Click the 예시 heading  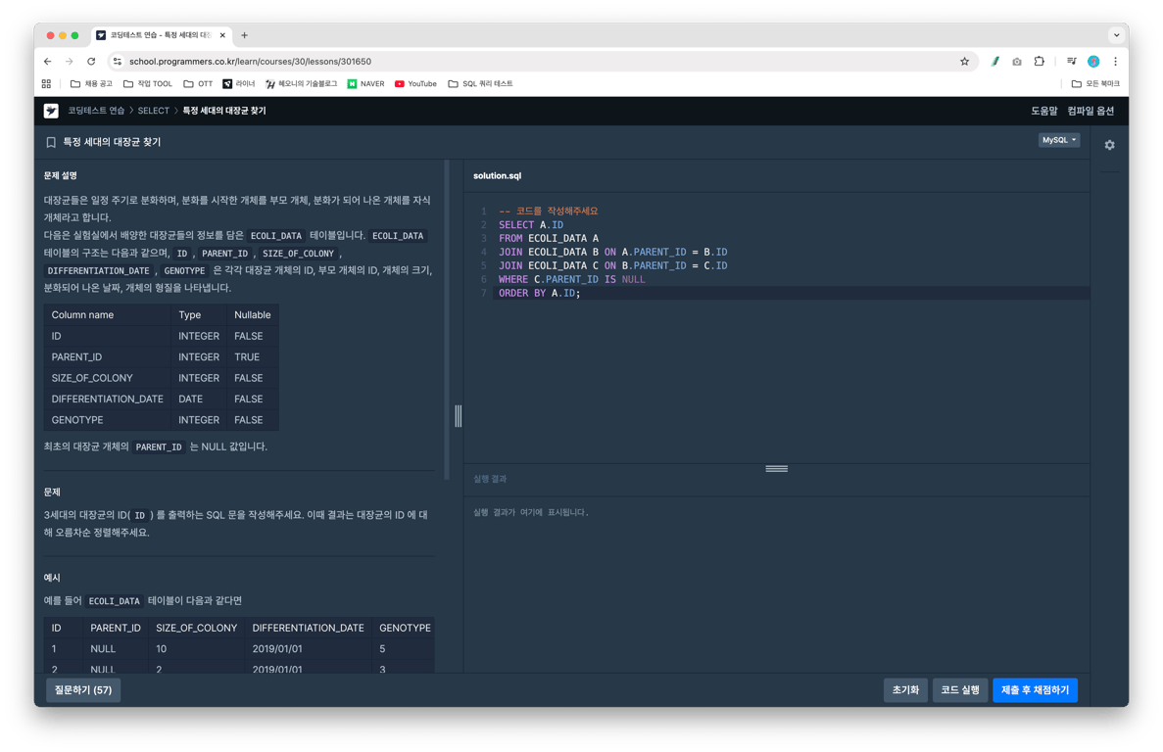pos(52,577)
